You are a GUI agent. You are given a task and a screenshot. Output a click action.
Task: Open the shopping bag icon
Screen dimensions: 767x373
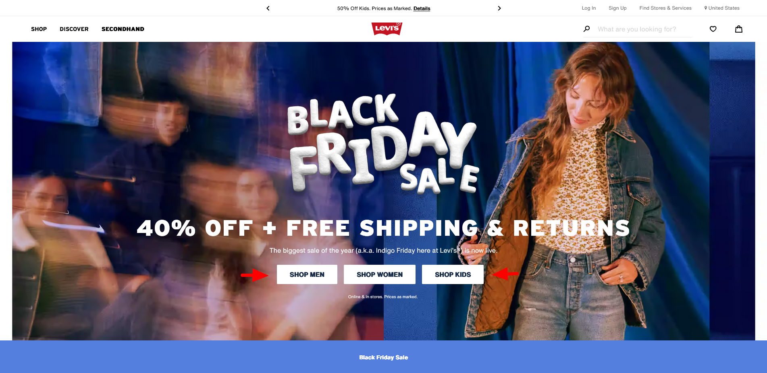739,29
